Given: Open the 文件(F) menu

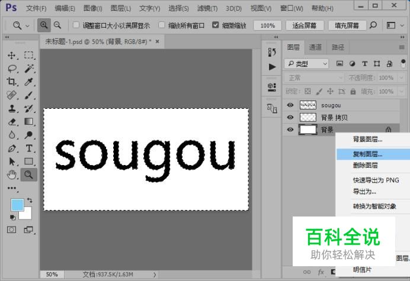Looking at the screenshot, I should tap(36, 8).
